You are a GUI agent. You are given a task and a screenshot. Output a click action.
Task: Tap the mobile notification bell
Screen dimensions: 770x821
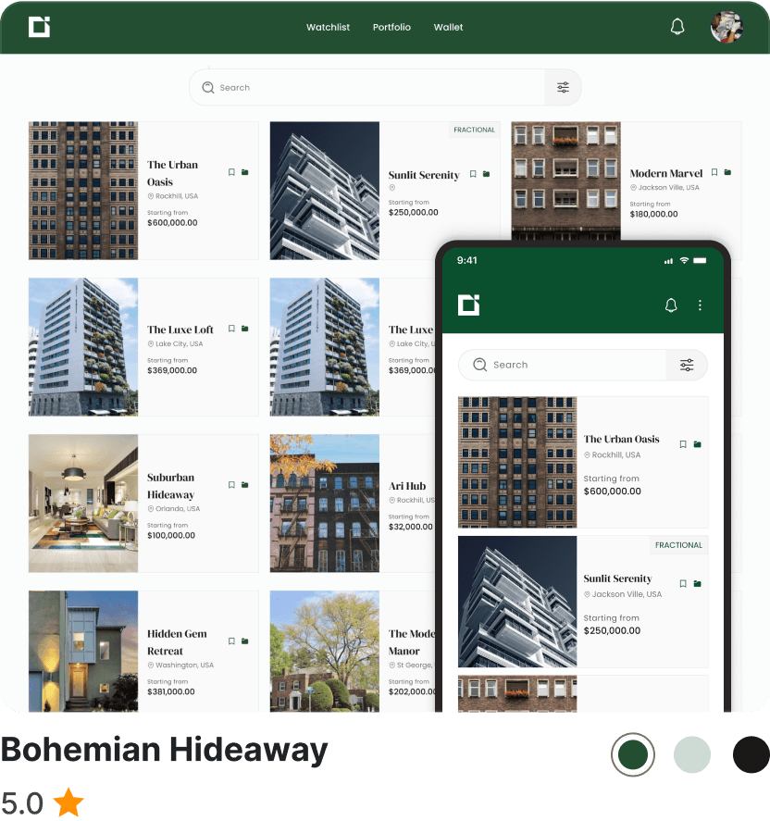pyautogui.click(x=671, y=305)
